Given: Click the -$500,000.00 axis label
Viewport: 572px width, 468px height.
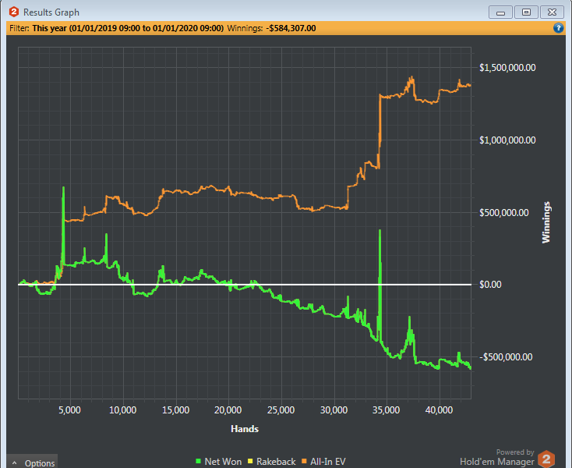Looking at the screenshot, I should pyautogui.click(x=506, y=357).
